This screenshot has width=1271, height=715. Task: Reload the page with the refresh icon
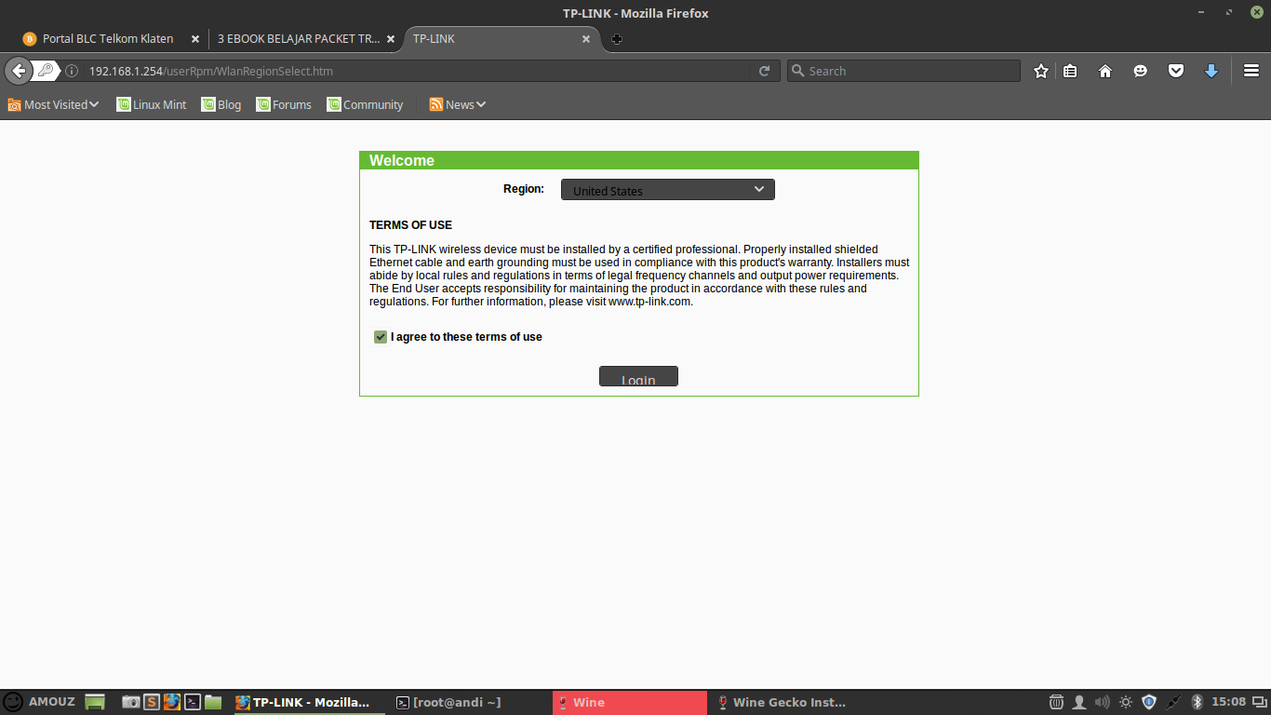[765, 71]
